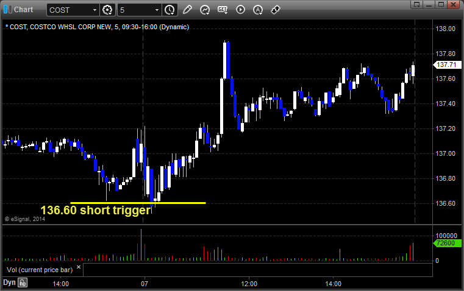Open the symbol settings gear menu
The width and height of the screenshot is (464, 291).
click(107, 10)
